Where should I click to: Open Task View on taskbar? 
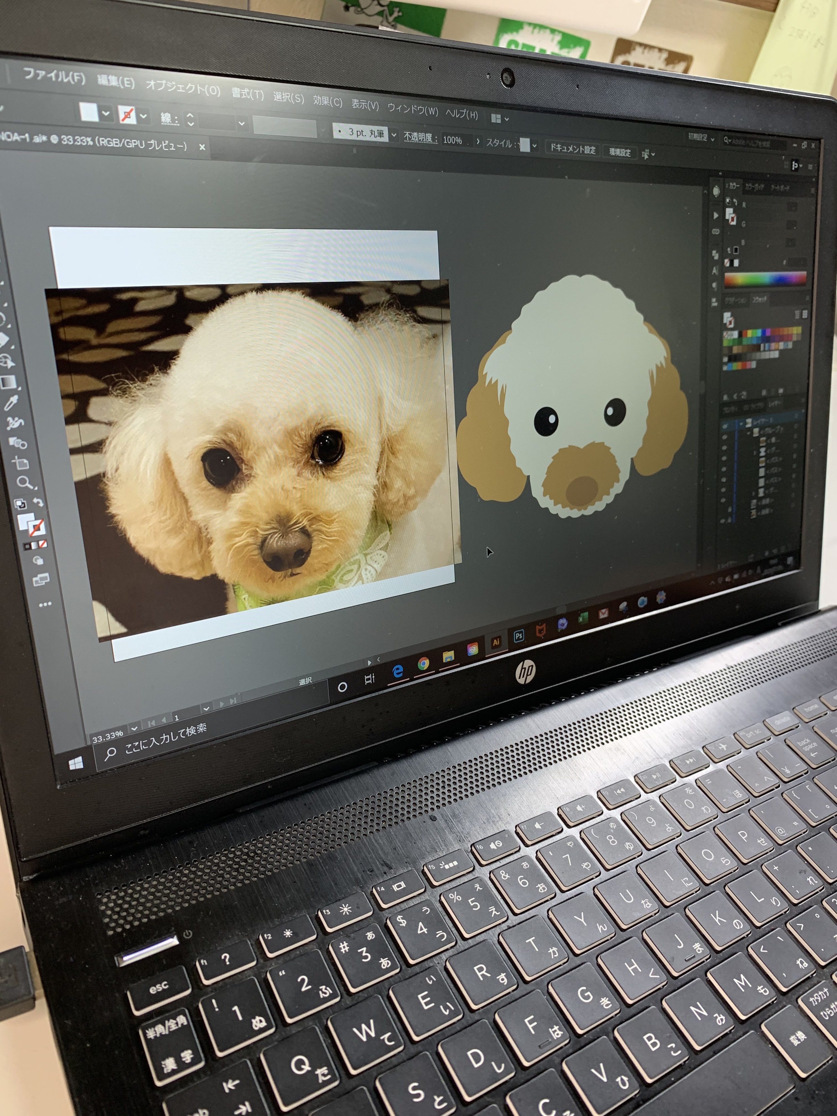click(x=369, y=679)
